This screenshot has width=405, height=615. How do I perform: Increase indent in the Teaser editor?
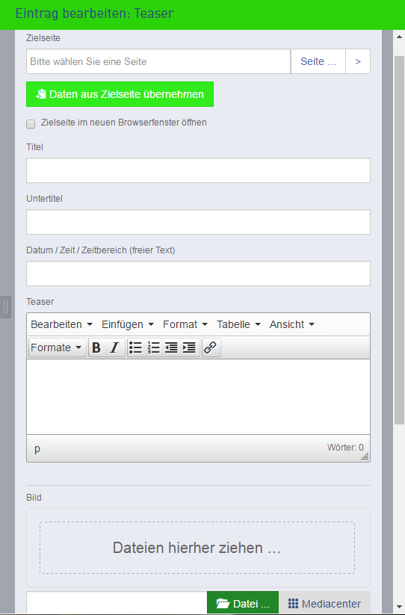tap(189, 347)
